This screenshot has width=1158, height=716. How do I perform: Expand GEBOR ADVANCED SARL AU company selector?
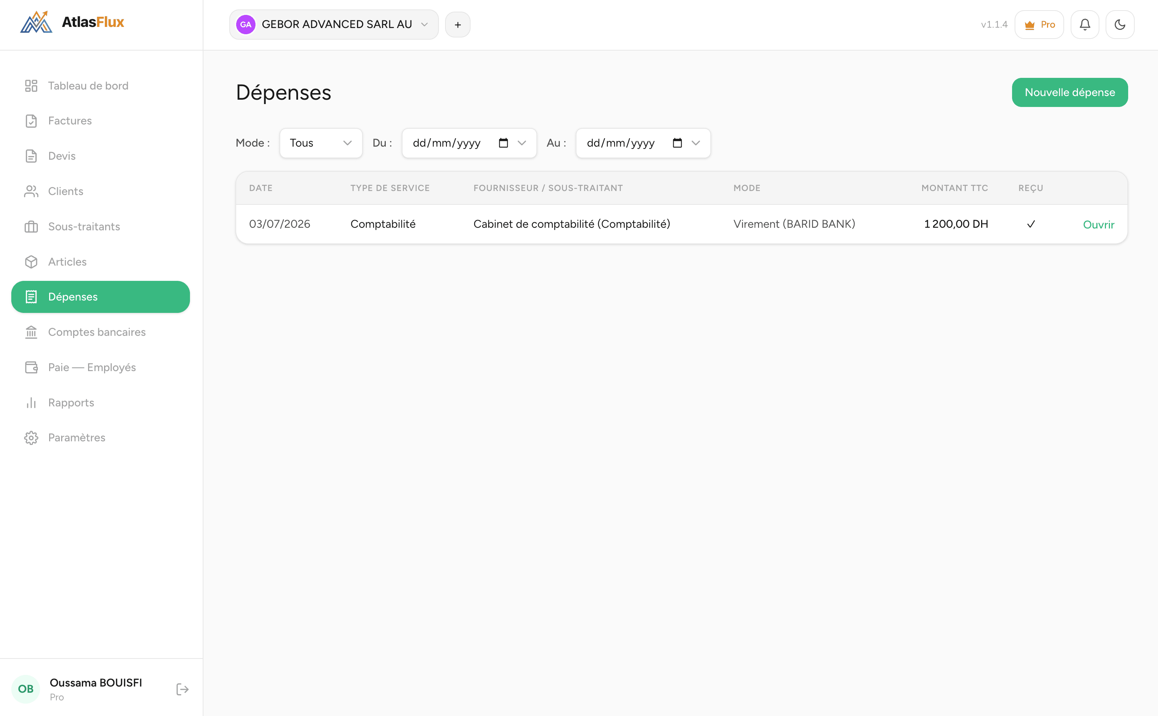click(x=334, y=25)
